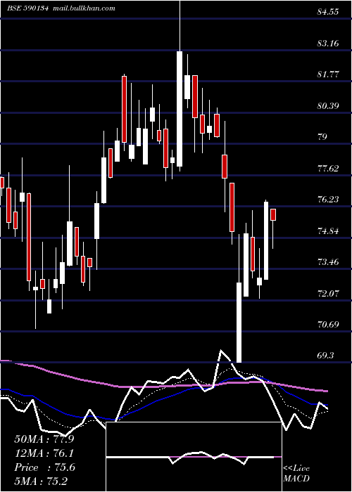This screenshot has height=492, width=352.
Task: Click the 83.16 price axis label
Action: (328, 43)
